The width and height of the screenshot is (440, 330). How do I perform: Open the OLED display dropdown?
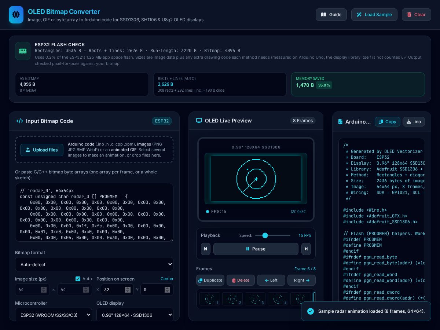(x=135, y=315)
